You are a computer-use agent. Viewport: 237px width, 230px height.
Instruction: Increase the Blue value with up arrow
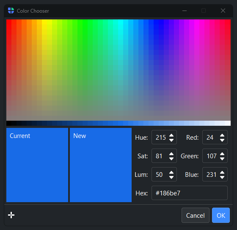point(222,172)
